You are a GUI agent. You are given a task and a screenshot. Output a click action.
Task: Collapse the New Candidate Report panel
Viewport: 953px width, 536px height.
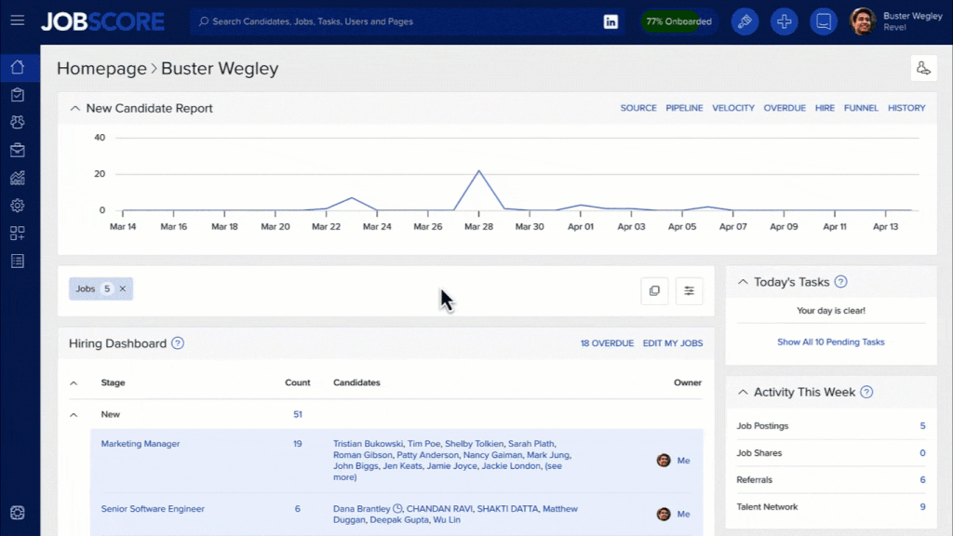click(74, 109)
